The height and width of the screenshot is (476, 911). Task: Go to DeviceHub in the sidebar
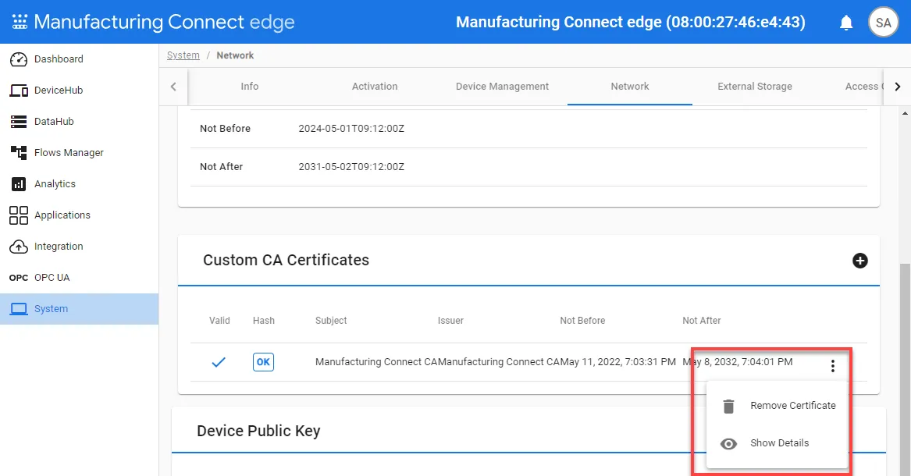79,91
